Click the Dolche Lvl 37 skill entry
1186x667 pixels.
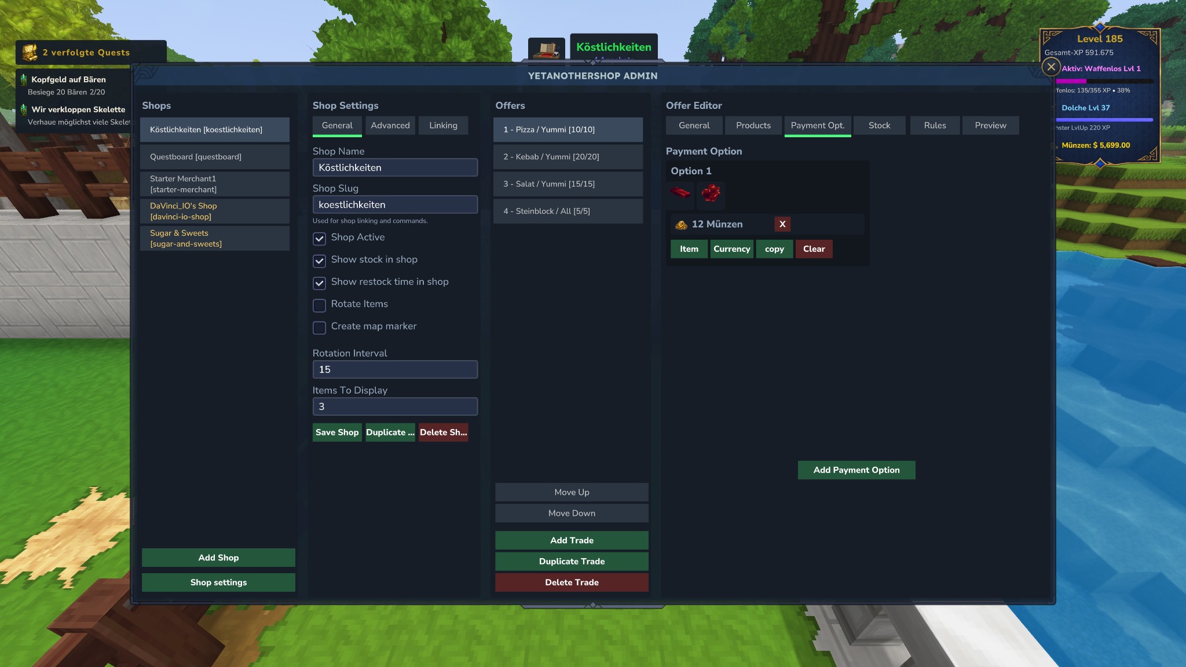pyautogui.click(x=1086, y=108)
